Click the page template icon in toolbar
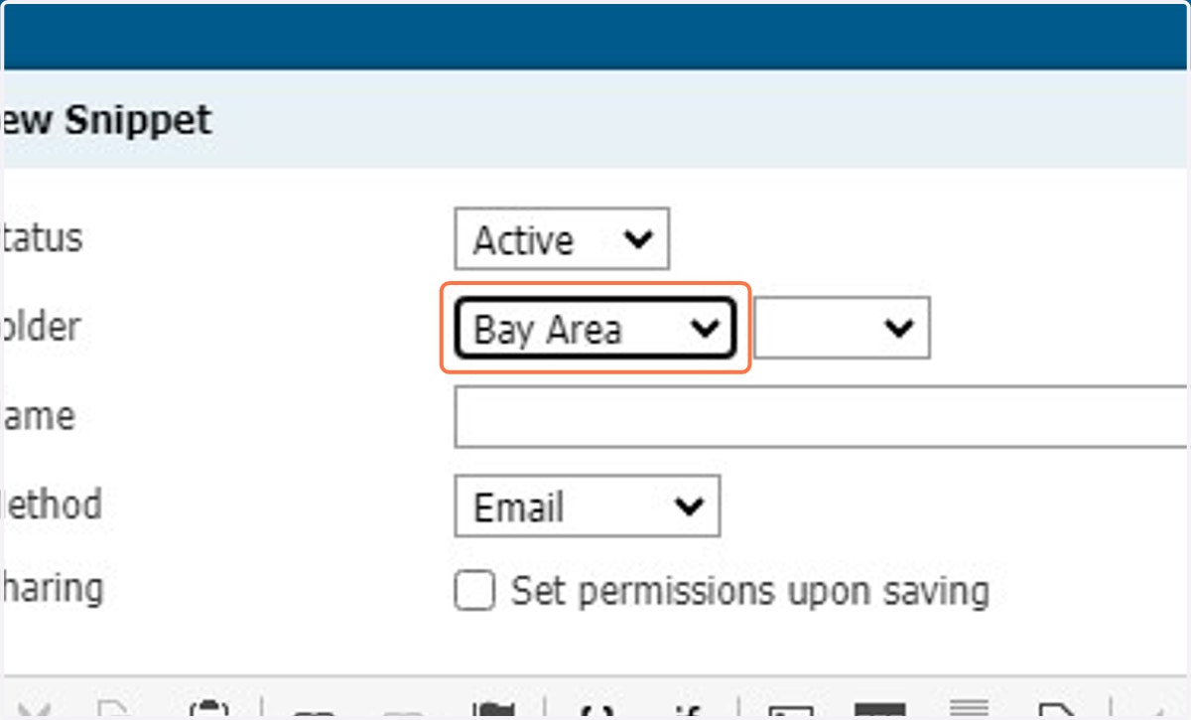 click(1057, 709)
